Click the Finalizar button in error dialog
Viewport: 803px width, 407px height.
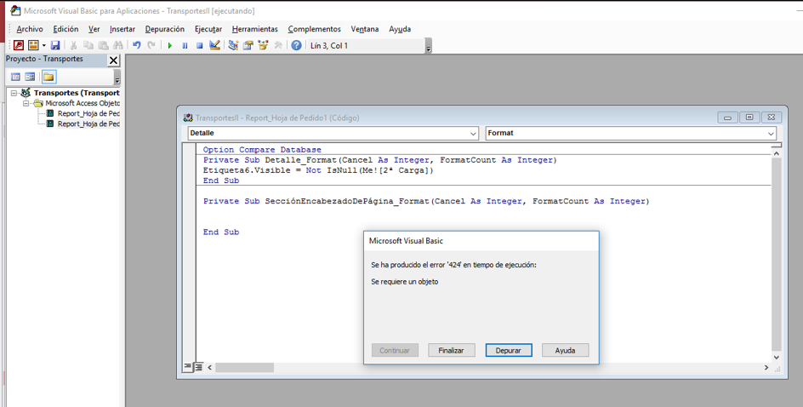click(451, 351)
